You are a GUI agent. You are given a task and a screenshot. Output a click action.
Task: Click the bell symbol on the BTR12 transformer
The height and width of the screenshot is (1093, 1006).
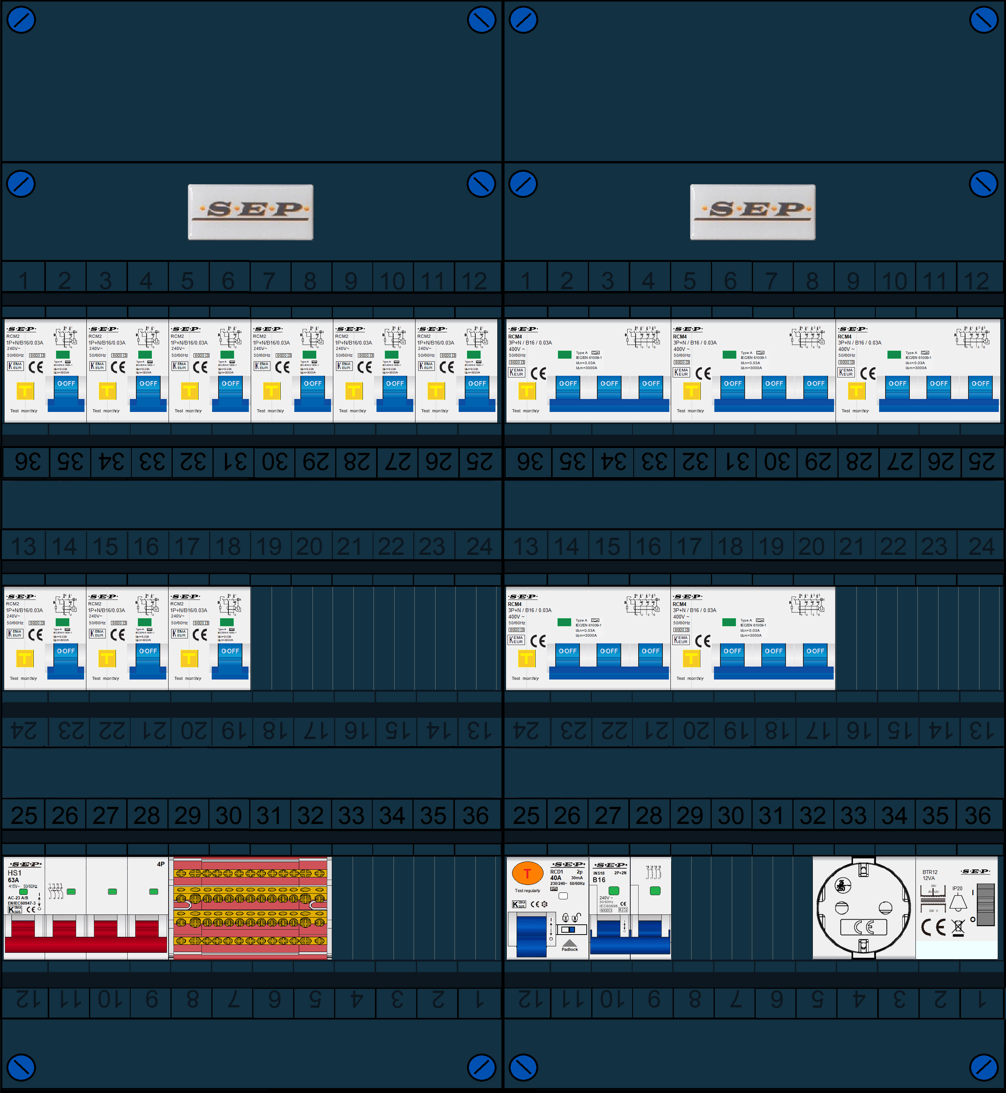tap(958, 903)
